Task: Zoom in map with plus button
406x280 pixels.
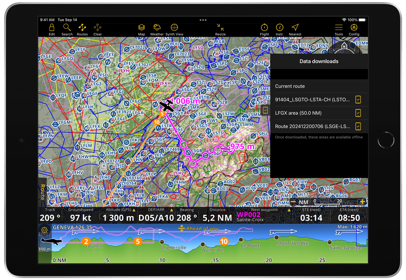Action: click(362, 201)
